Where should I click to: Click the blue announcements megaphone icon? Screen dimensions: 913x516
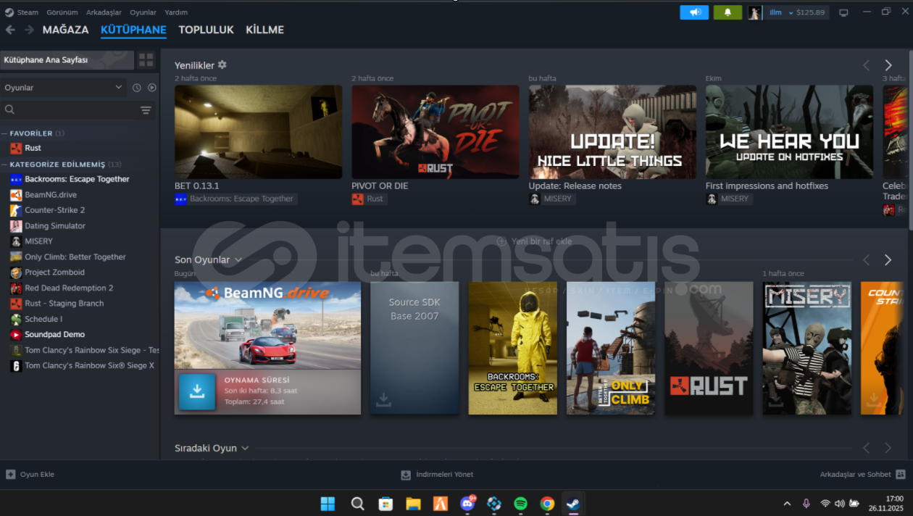694,12
